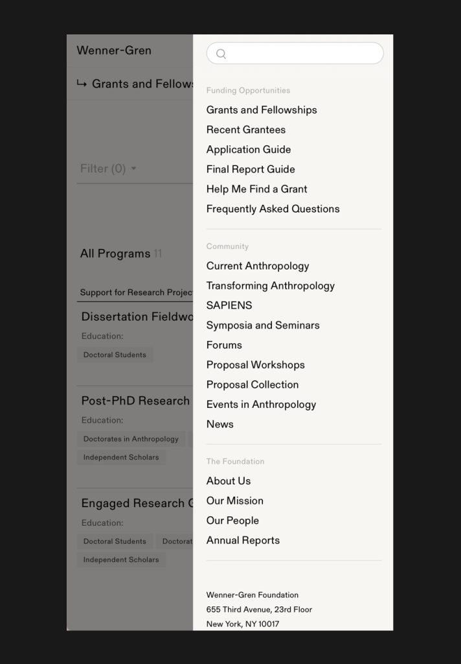461x664 pixels.
Task: Open Grants and Fellowships menu item
Action: tap(262, 110)
